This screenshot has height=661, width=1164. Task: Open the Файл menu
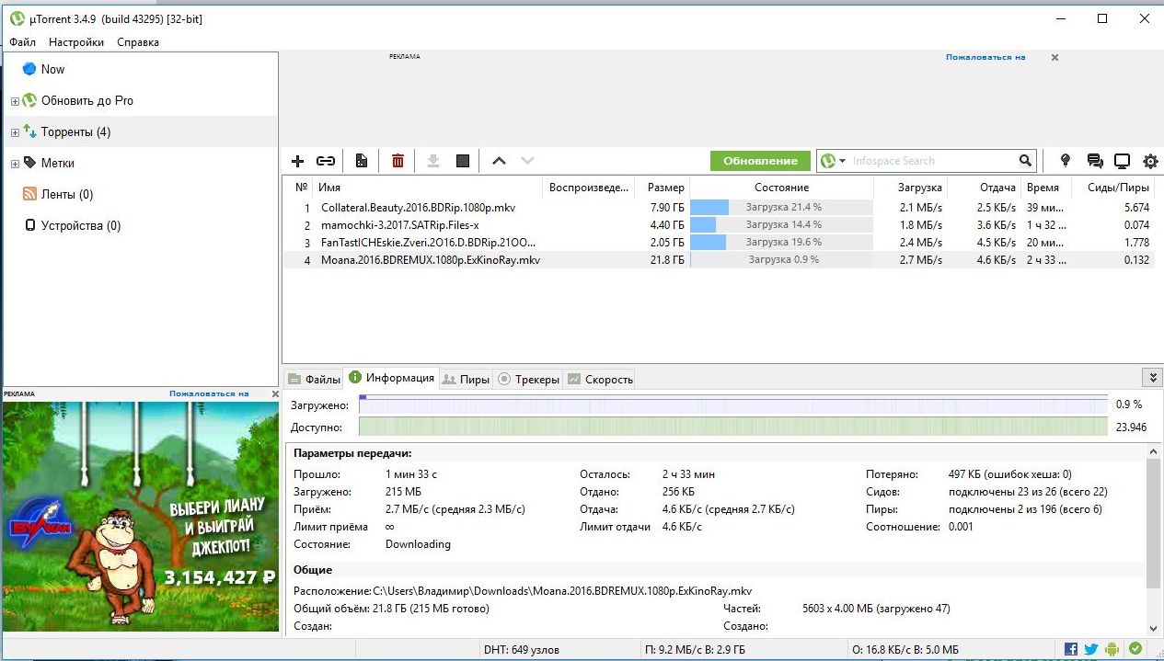click(23, 42)
